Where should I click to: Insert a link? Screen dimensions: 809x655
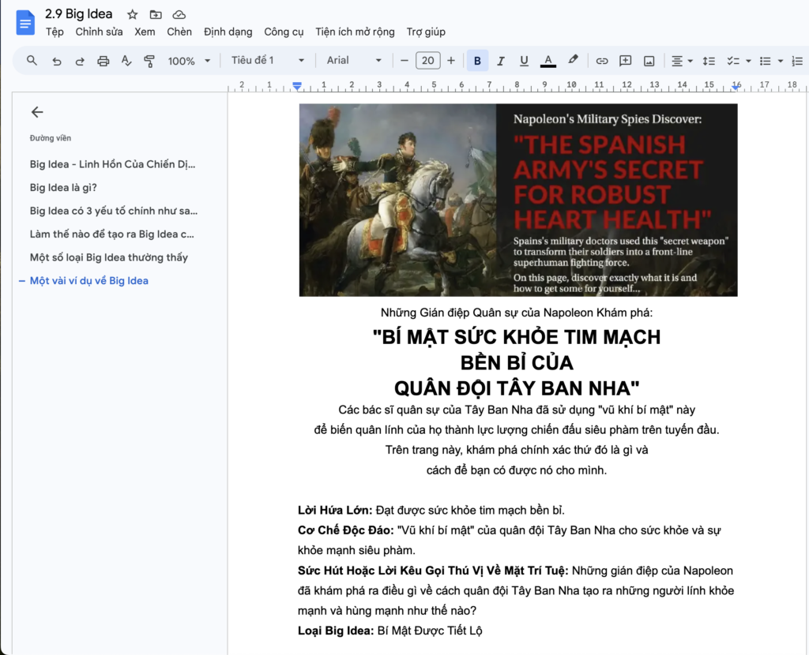601,61
